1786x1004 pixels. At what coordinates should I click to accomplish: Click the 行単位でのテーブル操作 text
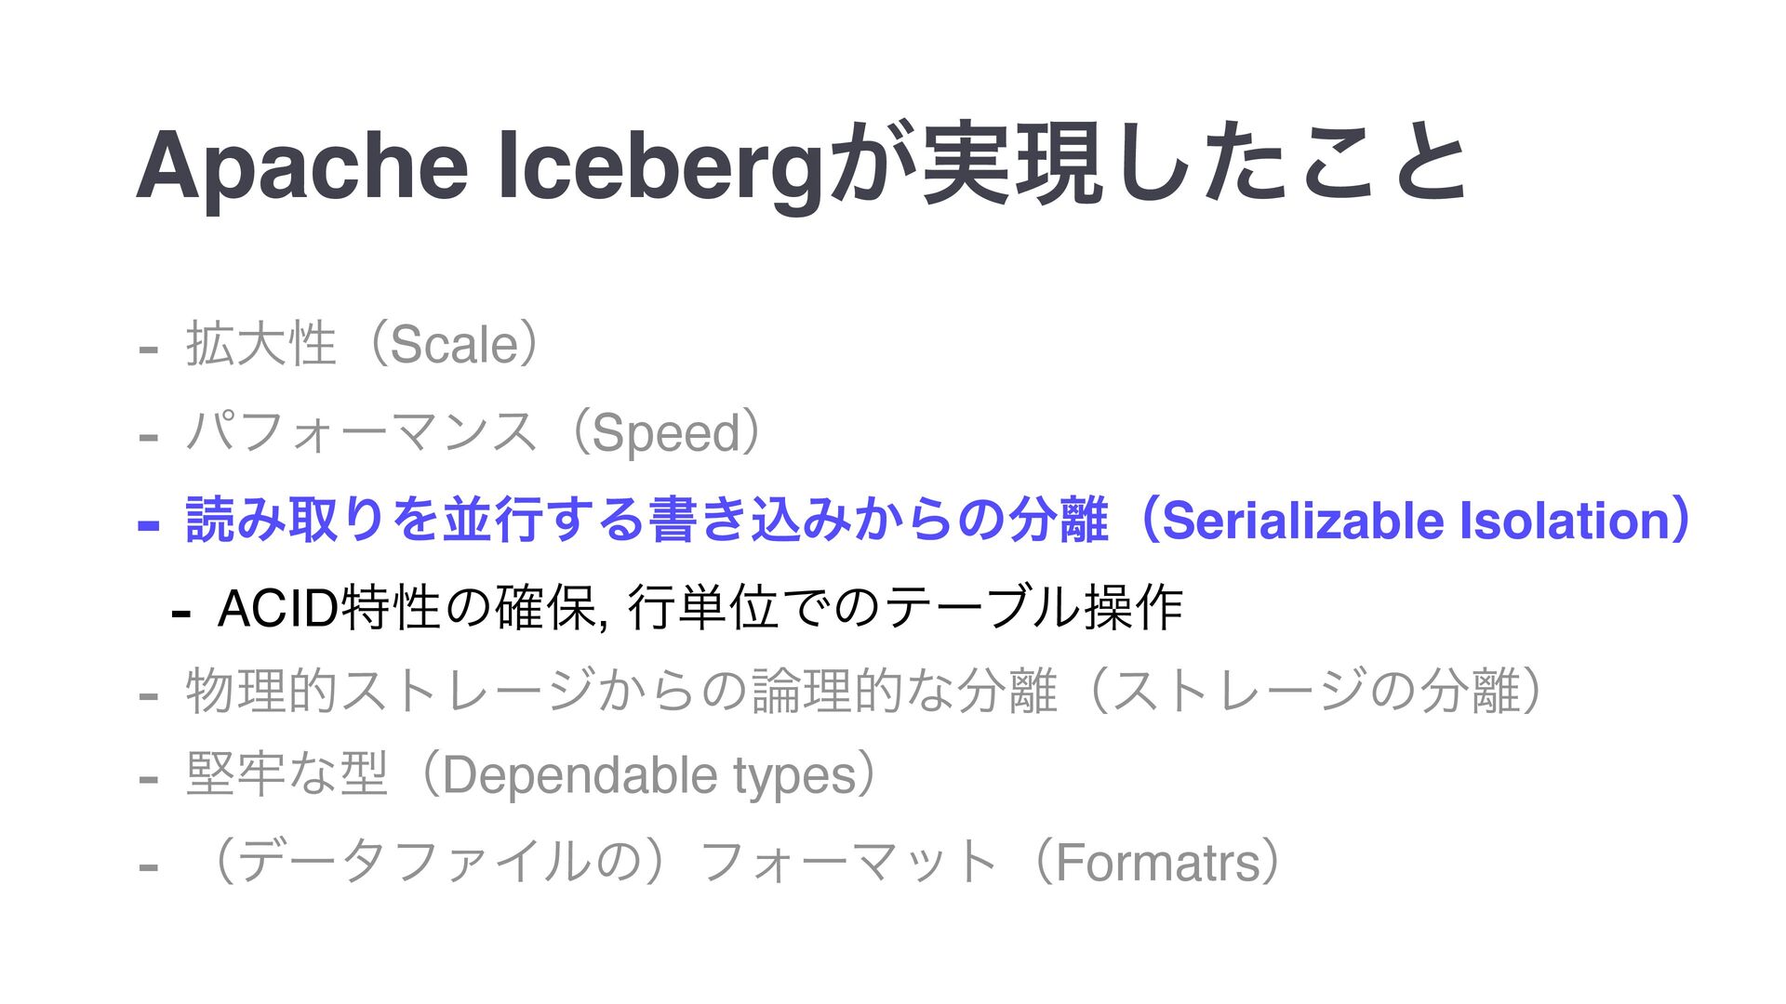click(x=904, y=607)
